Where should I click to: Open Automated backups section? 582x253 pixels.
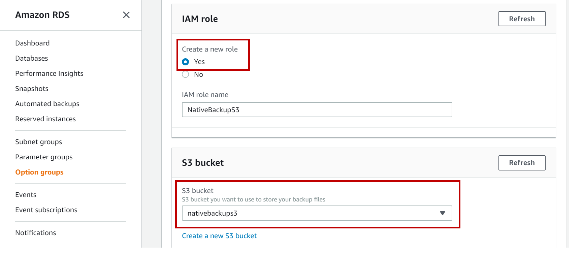click(47, 104)
